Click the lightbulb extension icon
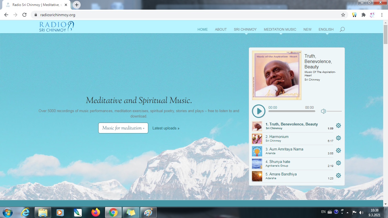388x218 pixels. coord(354,15)
